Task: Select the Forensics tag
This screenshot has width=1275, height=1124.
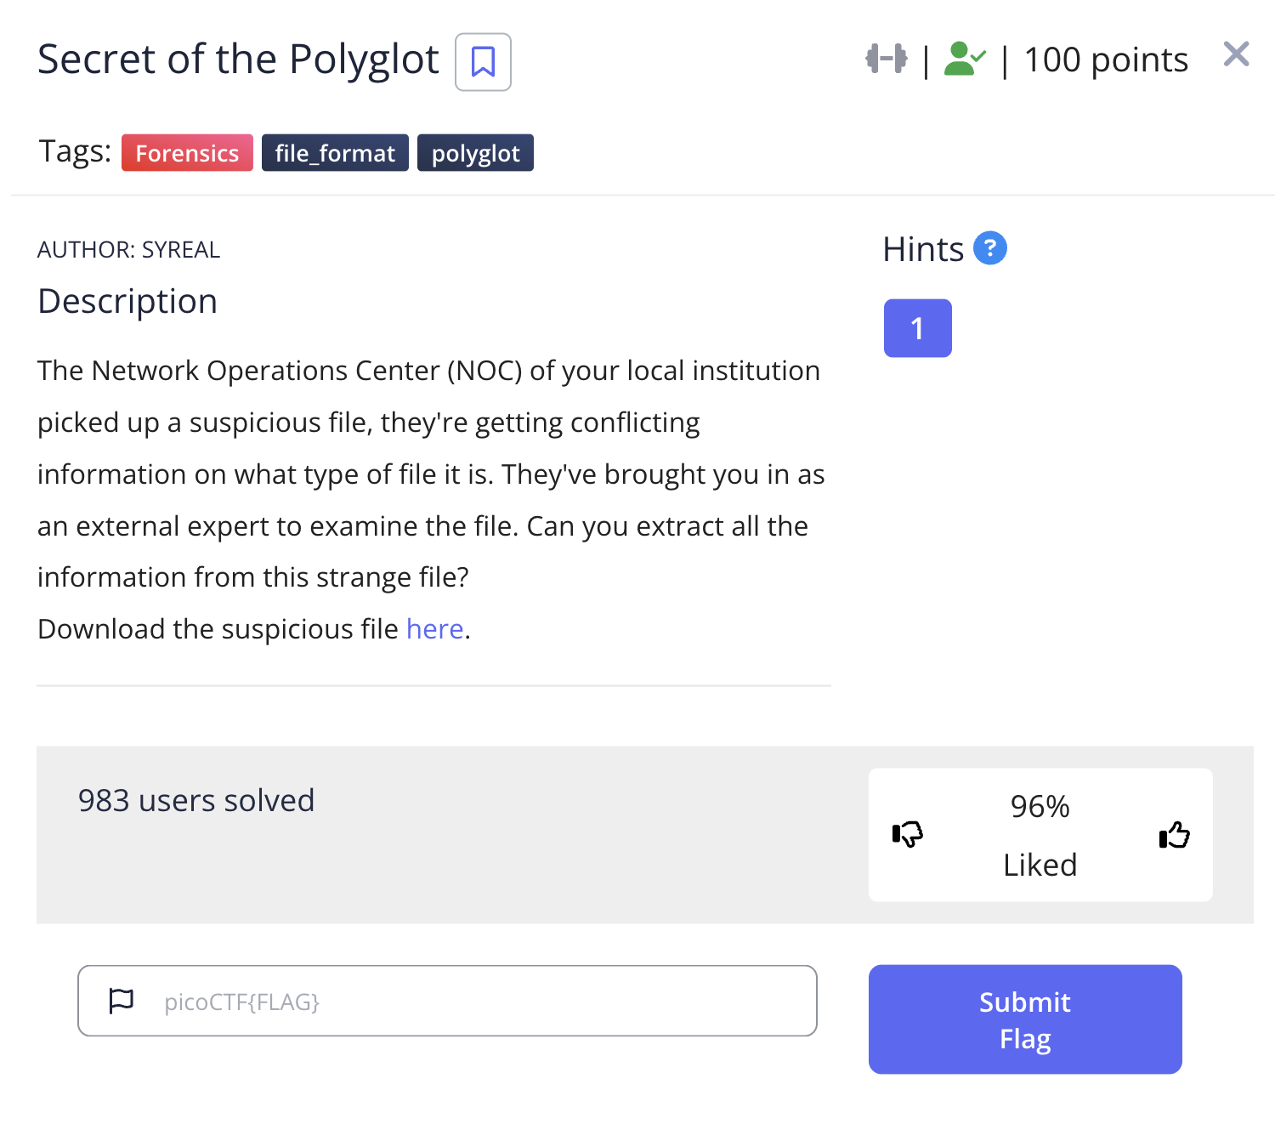Action: pos(187,153)
